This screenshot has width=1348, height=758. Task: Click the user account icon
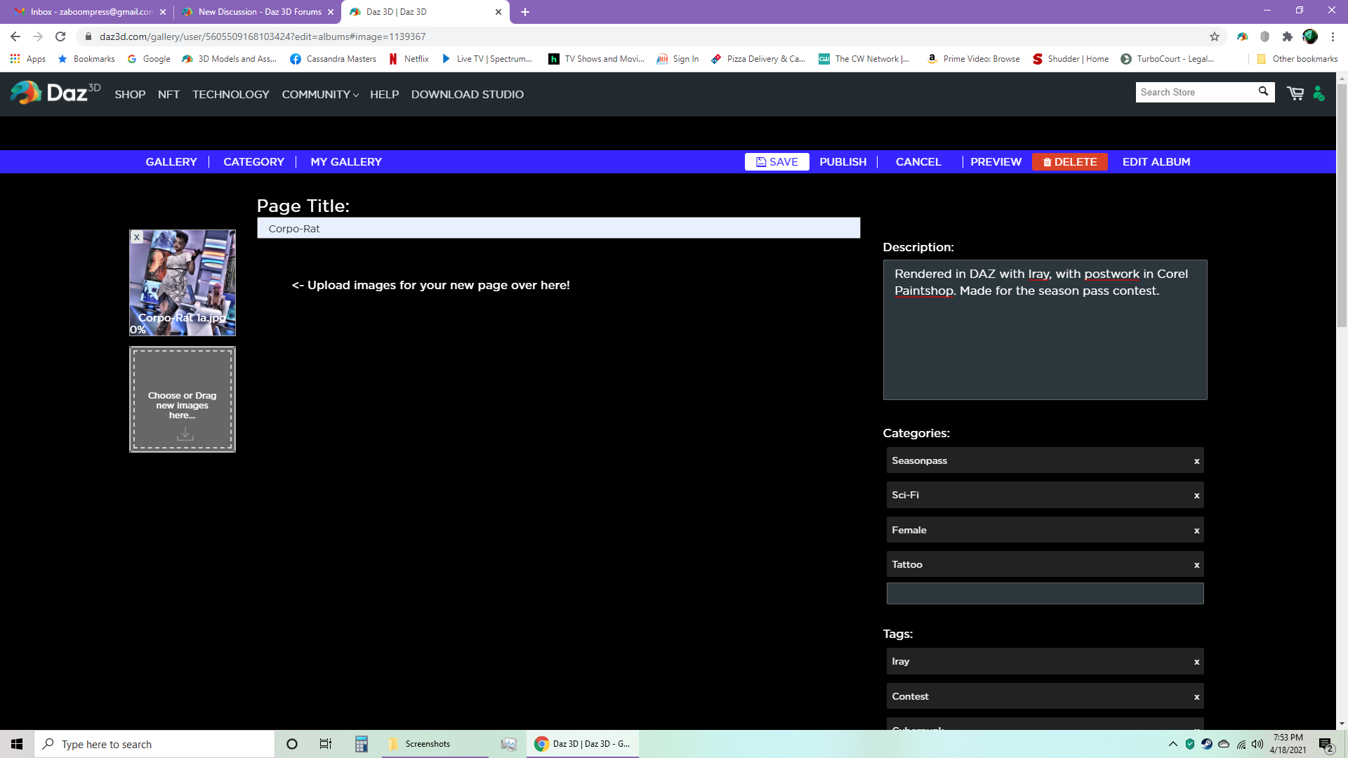tap(1319, 93)
